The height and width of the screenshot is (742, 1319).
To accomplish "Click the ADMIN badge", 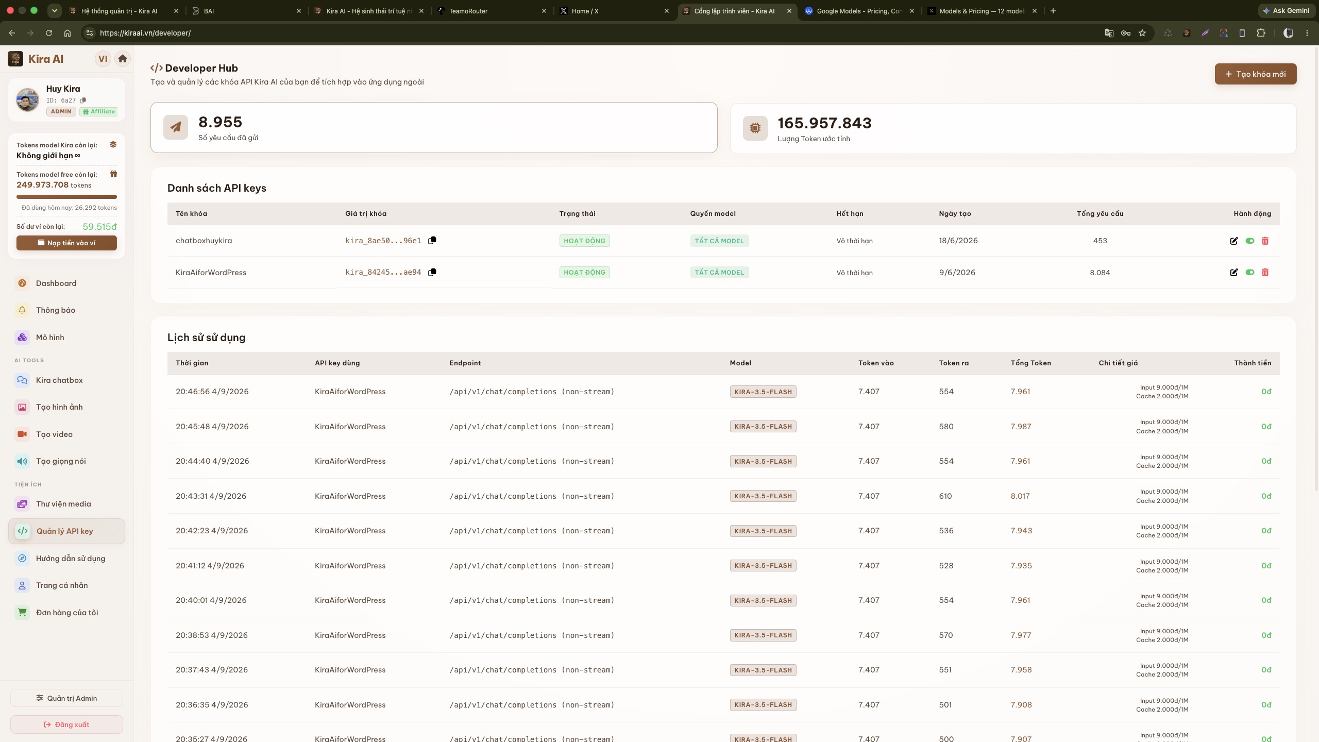I will [x=61, y=111].
